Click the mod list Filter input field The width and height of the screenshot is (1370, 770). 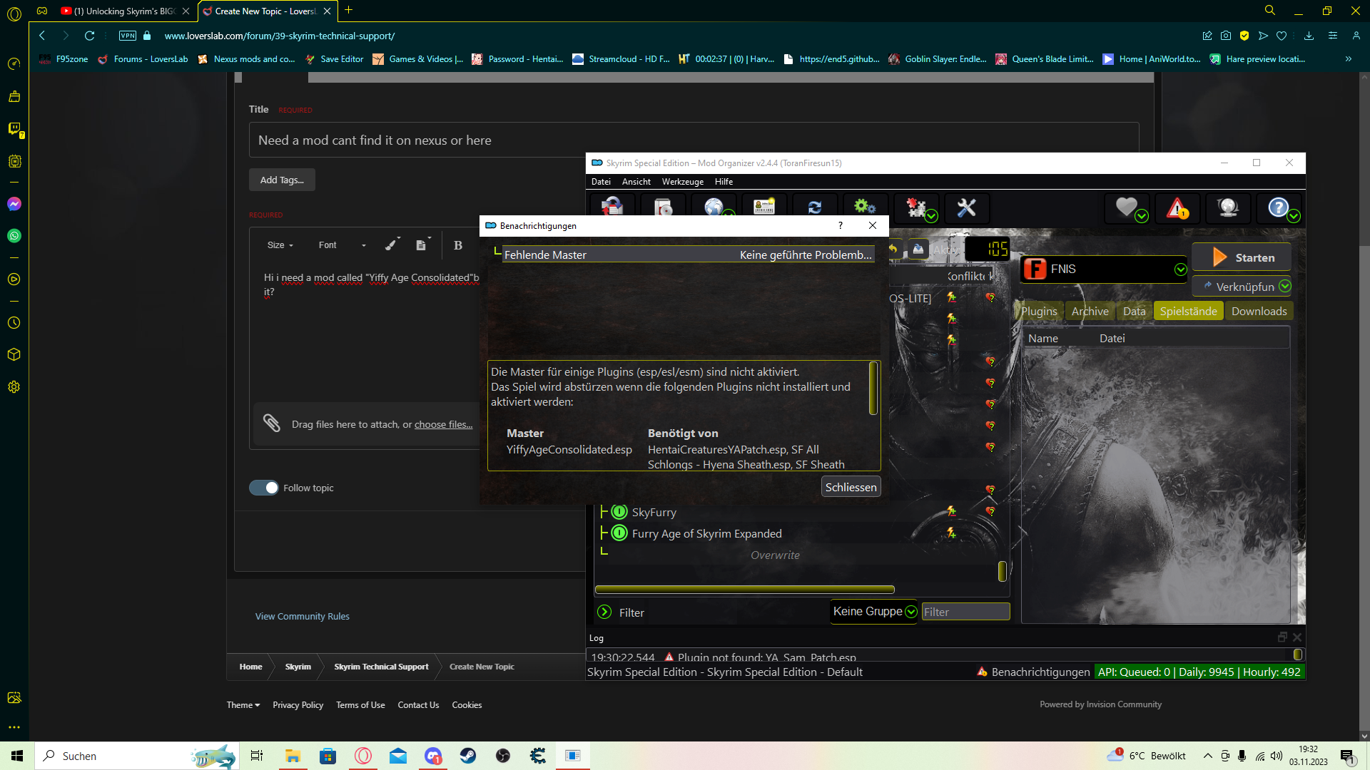(x=965, y=612)
